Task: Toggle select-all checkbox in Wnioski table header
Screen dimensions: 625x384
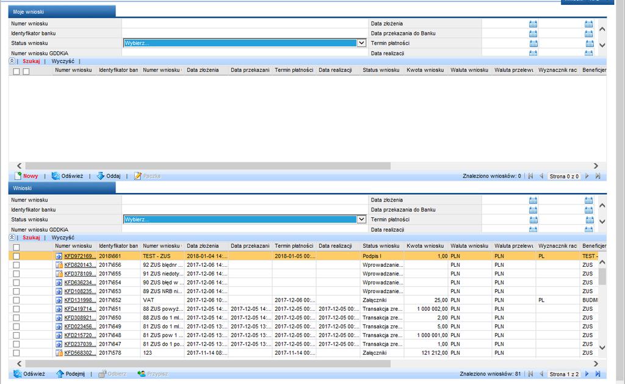Action: pos(16,247)
